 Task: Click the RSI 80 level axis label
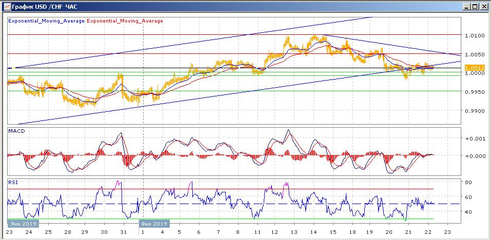(468, 182)
